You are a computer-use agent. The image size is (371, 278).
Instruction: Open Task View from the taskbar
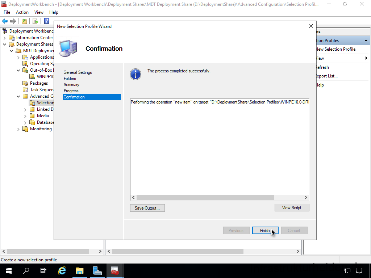[43, 271]
